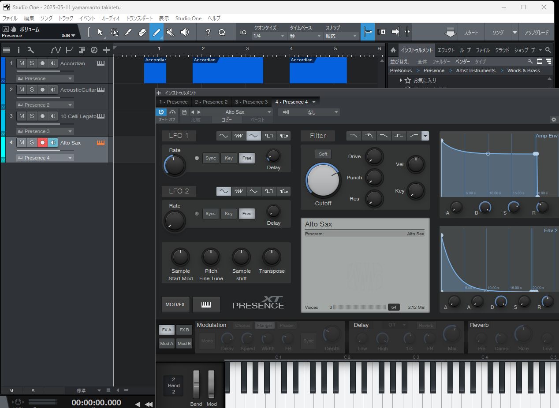This screenshot has width=559, height=408.
Task: Select the Mod A button
Action: pos(166,344)
